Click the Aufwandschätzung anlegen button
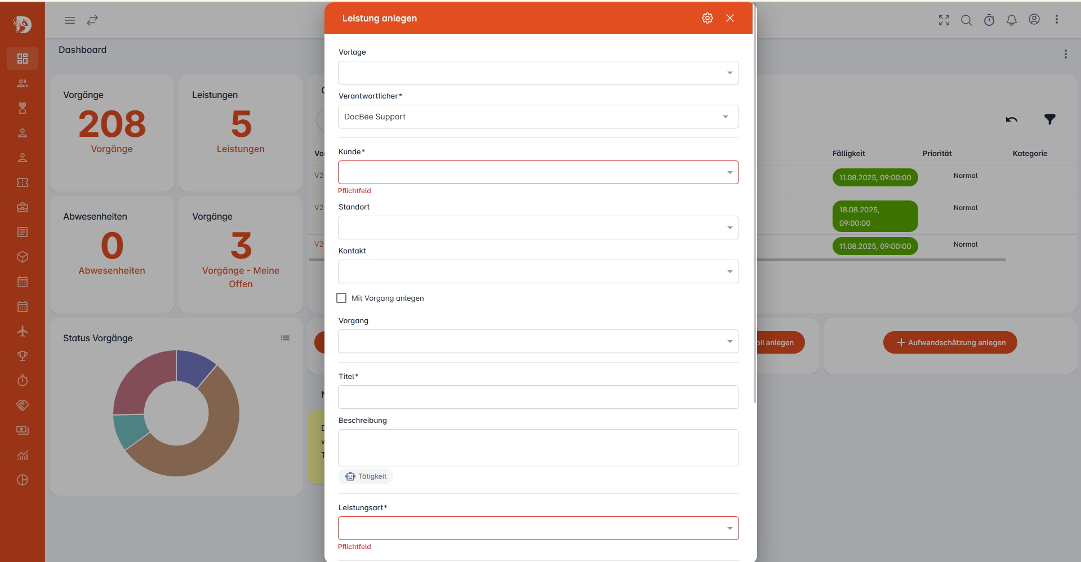 click(x=950, y=342)
